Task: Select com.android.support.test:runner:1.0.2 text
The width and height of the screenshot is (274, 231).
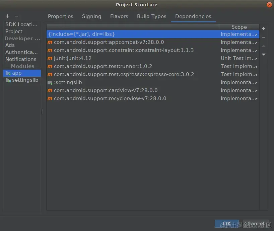Action: click(x=103, y=66)
